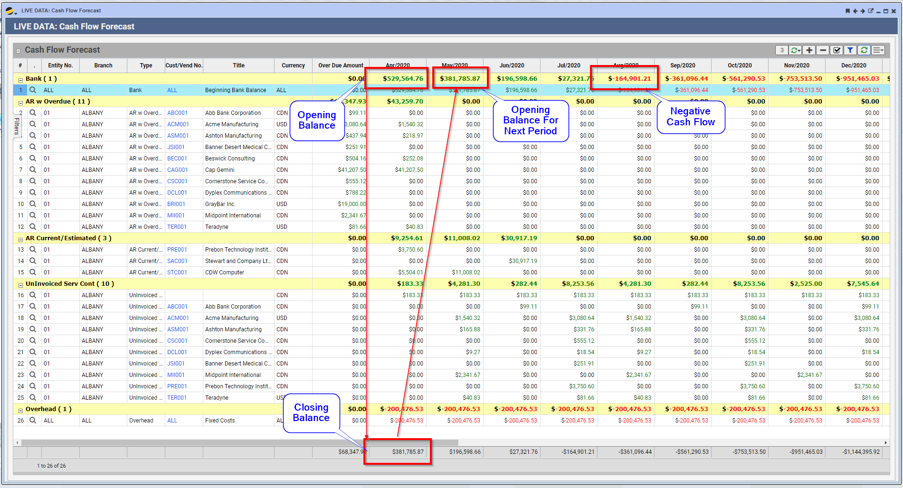903x488 pixels.
Task: Collapse the AR Current/Estimated ( 3 ) group
Action: pyautogui.click(x=20, y=239)
